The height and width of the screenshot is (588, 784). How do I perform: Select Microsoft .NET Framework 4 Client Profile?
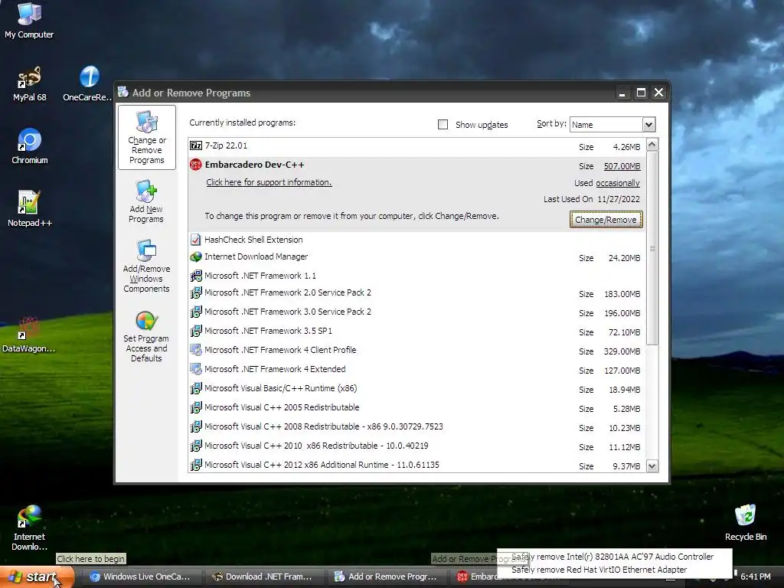(x=417, y=351)
